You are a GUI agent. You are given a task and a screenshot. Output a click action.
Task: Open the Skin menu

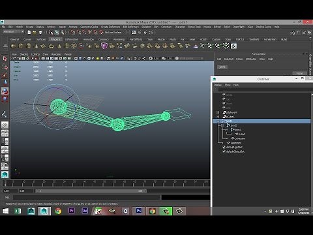pos(156,27)
